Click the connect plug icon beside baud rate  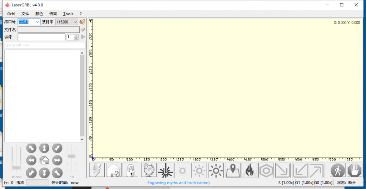[x=82, y=22]
